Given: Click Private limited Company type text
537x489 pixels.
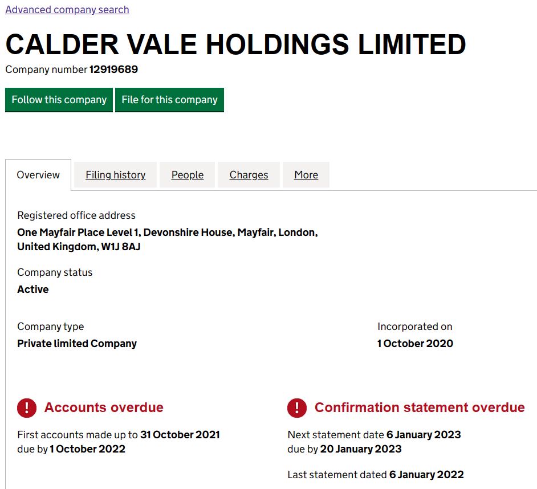Looking at the screenshot, I should [77, 344].
